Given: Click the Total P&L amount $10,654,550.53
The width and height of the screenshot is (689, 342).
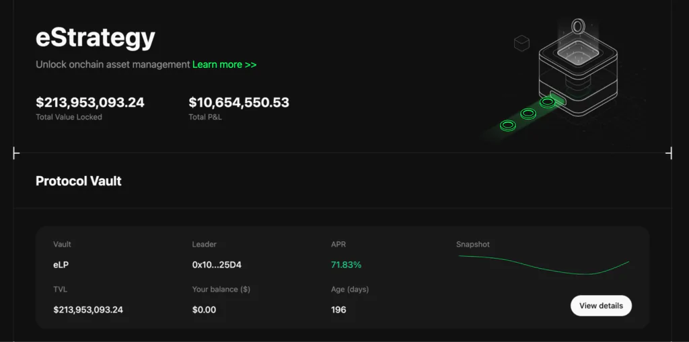Looking at the screenshot, I should point(239,103).
